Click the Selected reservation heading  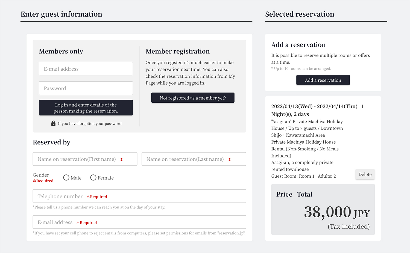pos(300,14)
